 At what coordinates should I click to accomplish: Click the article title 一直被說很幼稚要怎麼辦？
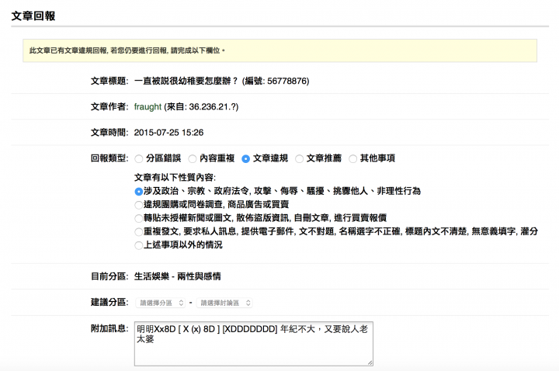[186, 81]
